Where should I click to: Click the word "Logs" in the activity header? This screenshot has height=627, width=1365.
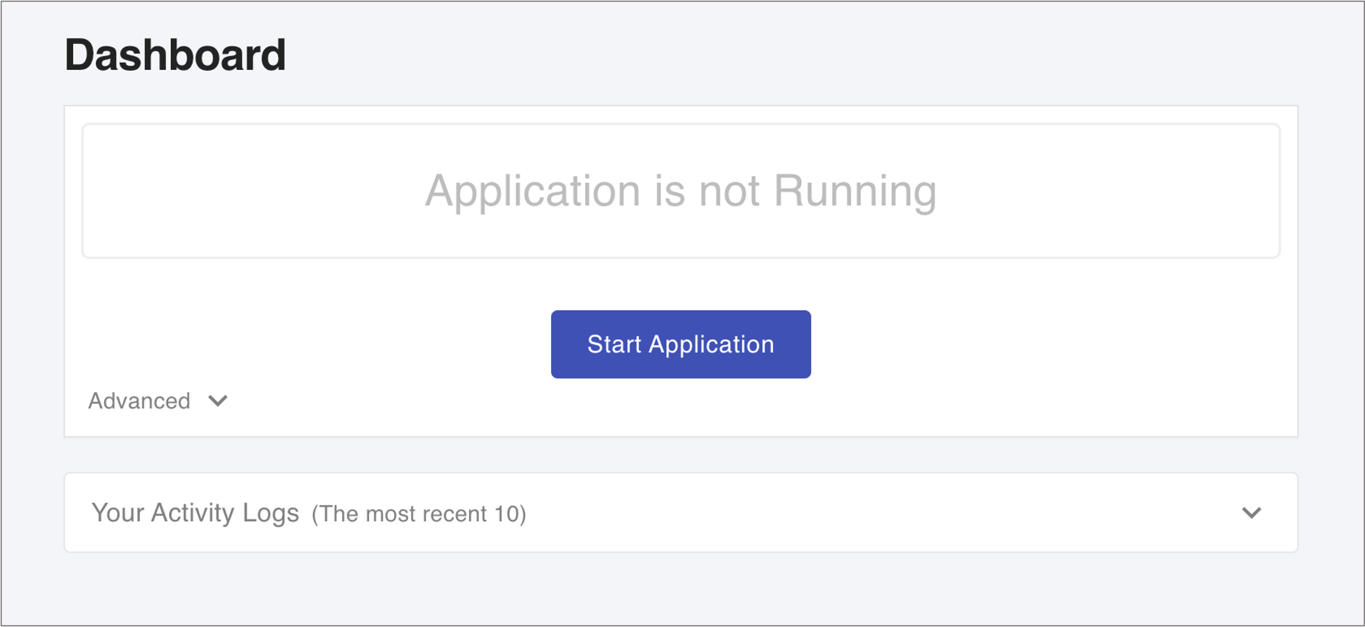[270, 513]
